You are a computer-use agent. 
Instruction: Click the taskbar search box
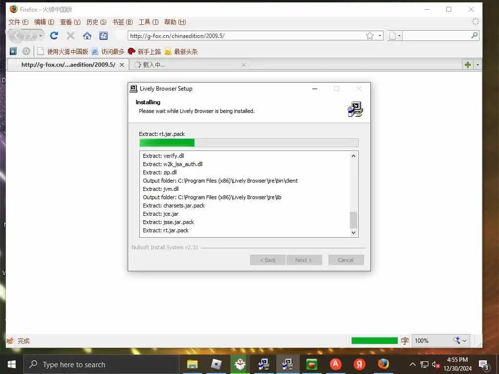click(100, 364)
